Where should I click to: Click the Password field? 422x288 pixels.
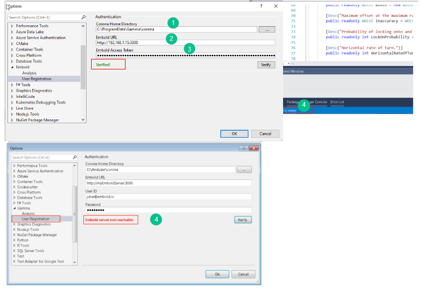click(x=168, y=210)
